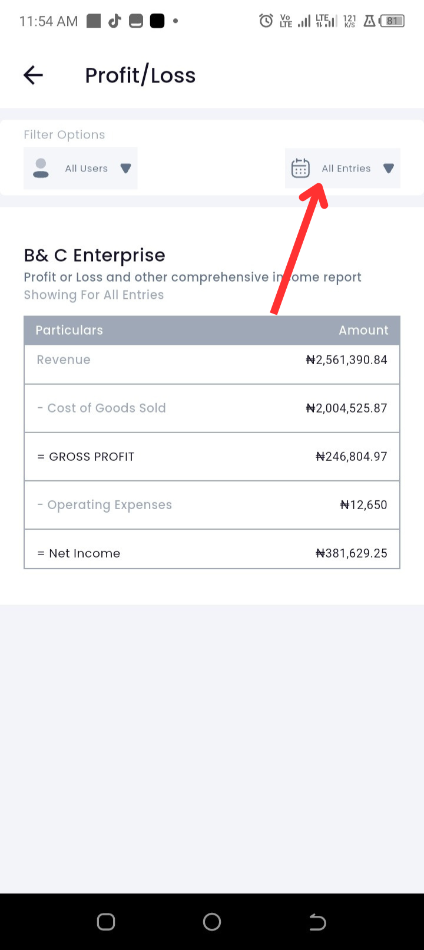Tap the battery indicator icon

coord(392,21)
